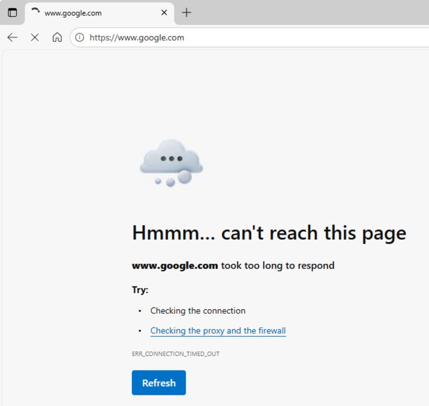Screen dimensions: 429x406
Task: Focus the address bar showing https://www.google.com
Action: click(249, 38)
